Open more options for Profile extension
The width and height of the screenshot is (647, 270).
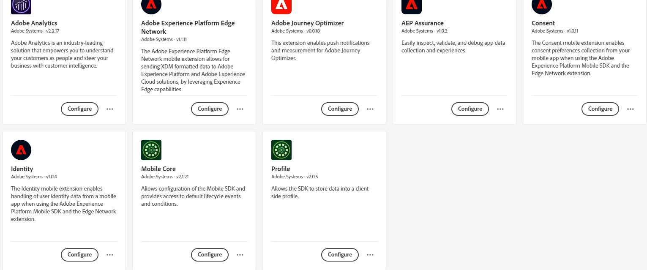[x=370, y=255]
